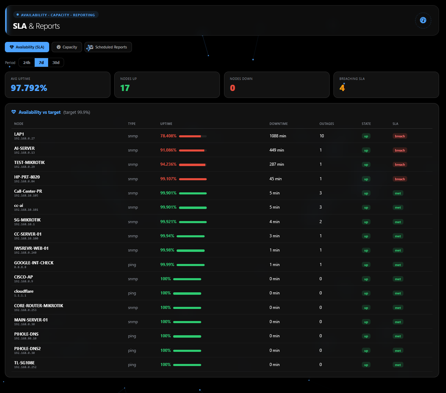Screen dimensions: 446x393
Task: Click heart icon beside Availability vs target
Action: click(14, 112)
